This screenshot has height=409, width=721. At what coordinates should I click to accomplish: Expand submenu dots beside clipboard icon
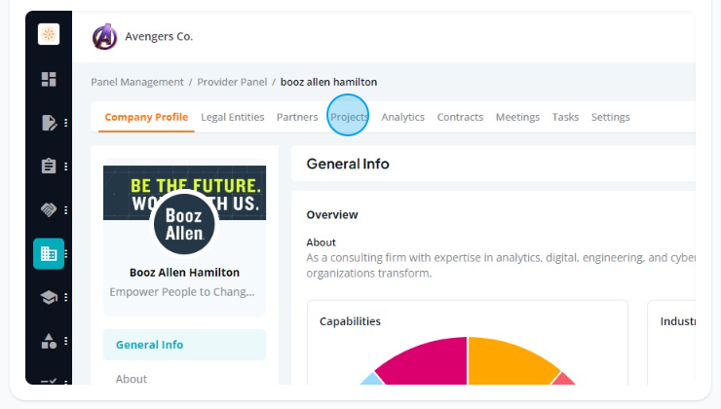(65, 167)
